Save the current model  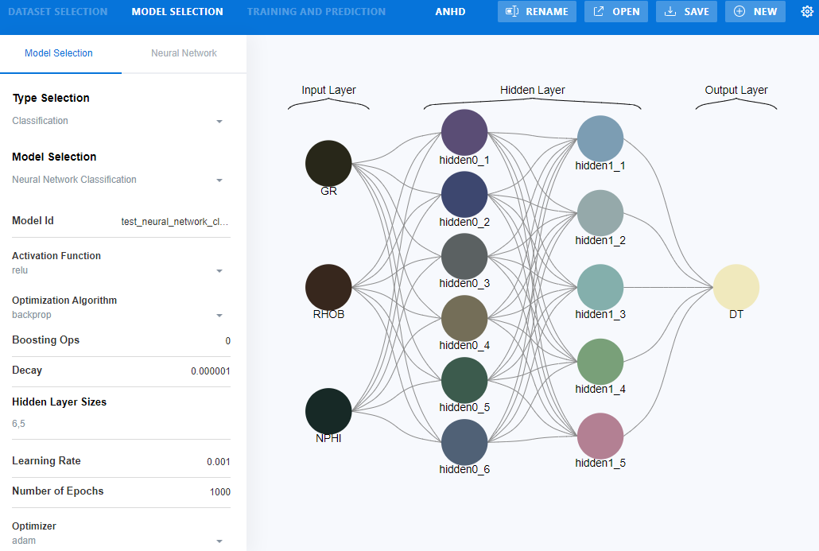(x=686, y=12)
